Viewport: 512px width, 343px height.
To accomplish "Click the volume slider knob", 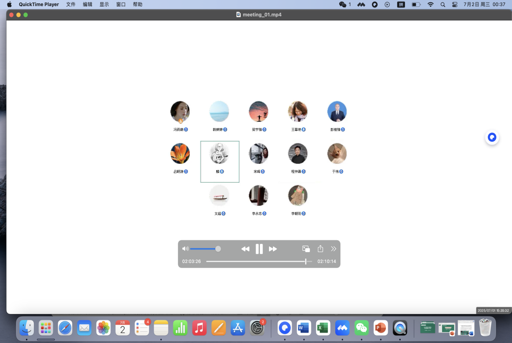I will (x=218, y=249).
